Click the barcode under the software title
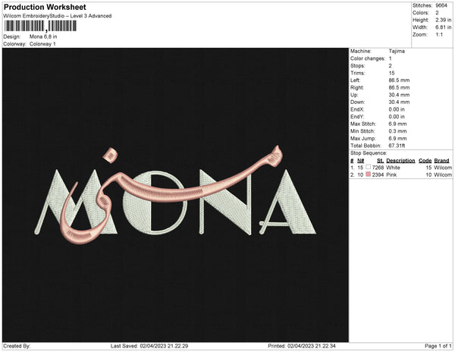The width and height of the screenshot is (455, 352). click(40, 26)
